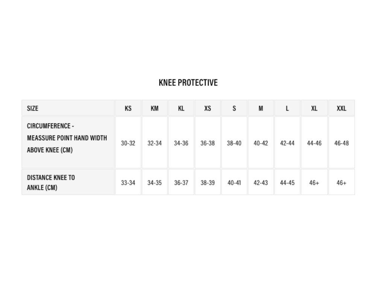Image resolution: width=376 pixels, height=282 pixels.
Task: Select the KS size column header
Action: pyautogui.click(x=128, y=108)
